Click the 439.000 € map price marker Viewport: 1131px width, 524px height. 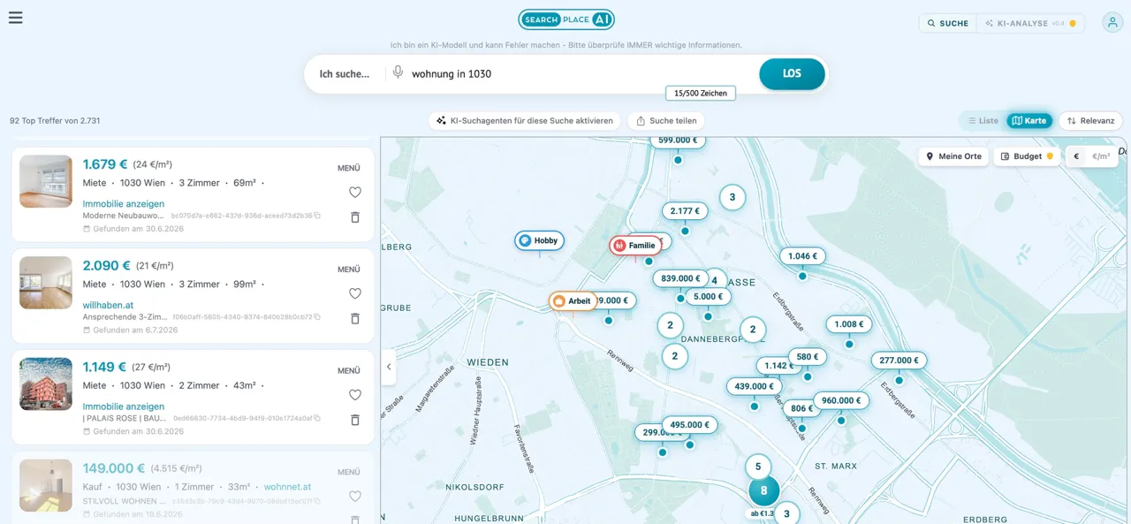pos(754,386)
